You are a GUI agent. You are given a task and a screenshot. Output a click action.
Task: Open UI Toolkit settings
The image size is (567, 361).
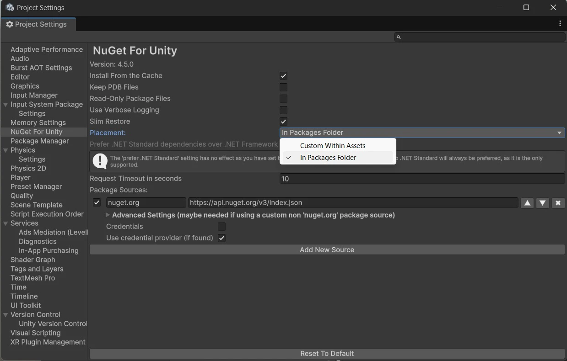coord(26,305)
